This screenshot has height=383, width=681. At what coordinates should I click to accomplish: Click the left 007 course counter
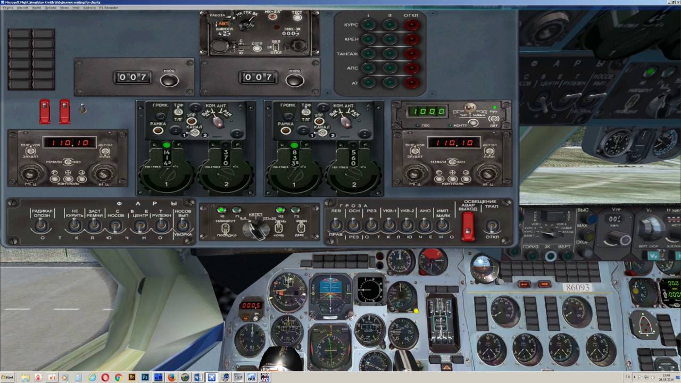click(132, 77)
